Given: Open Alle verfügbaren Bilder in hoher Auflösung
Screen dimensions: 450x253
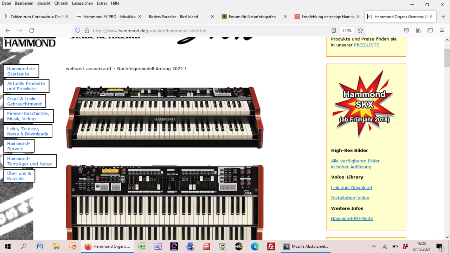Looking at the screenshot, I should 355,164.
